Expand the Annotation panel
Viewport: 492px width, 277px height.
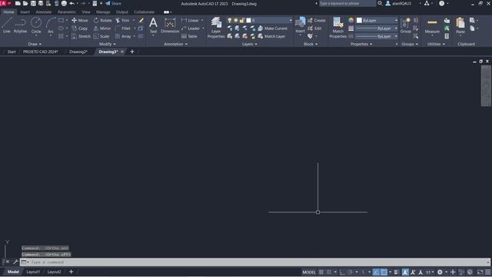pos(176,45)
